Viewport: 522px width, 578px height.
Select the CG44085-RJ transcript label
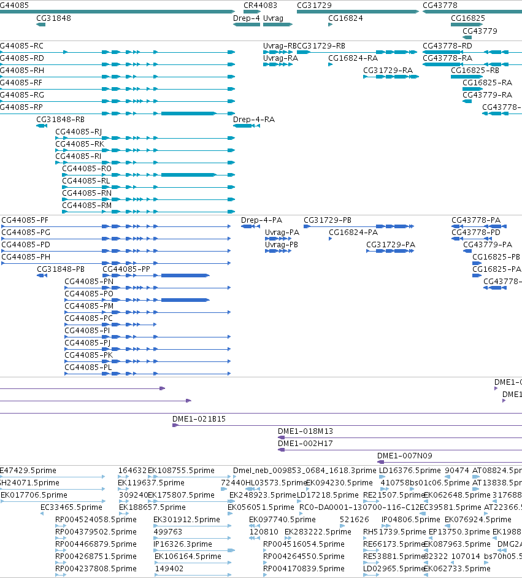79,131
